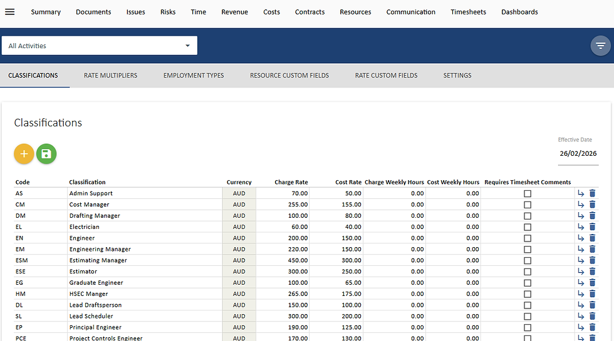Open the Resource Custom Fields tab
Screen dimensions: 614x341
pyautogui.click(x=289, y=76)
